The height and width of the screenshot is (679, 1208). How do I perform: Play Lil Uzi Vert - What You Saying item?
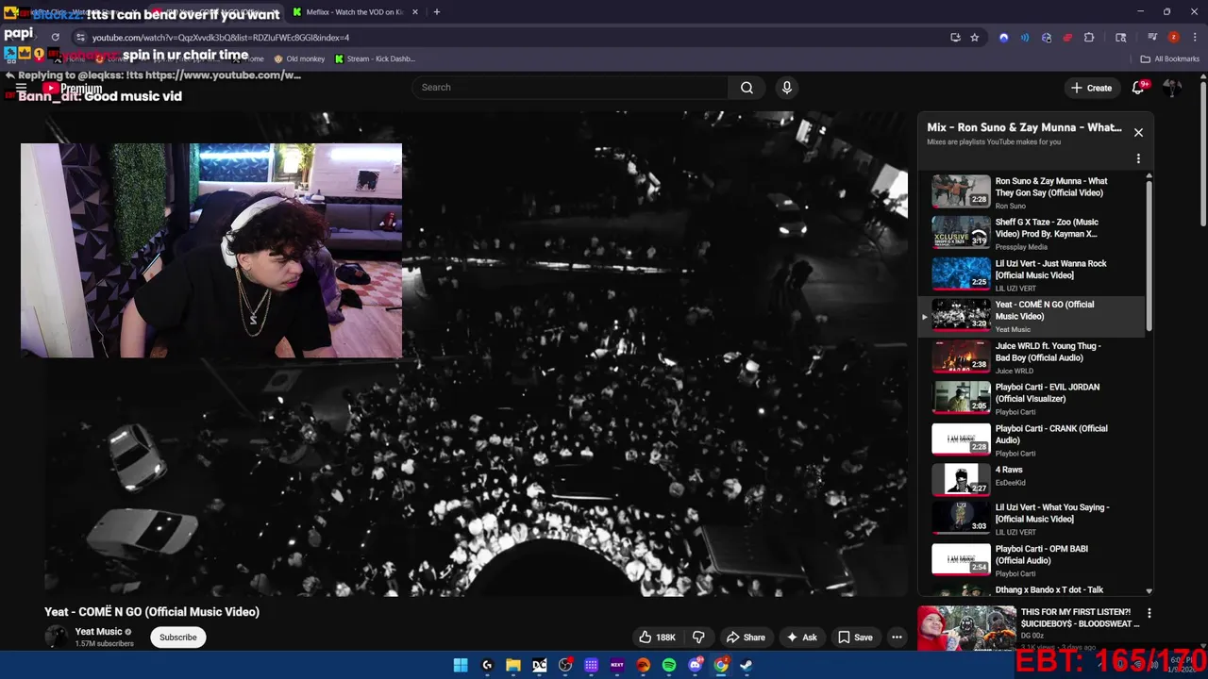click(1032, 519)
